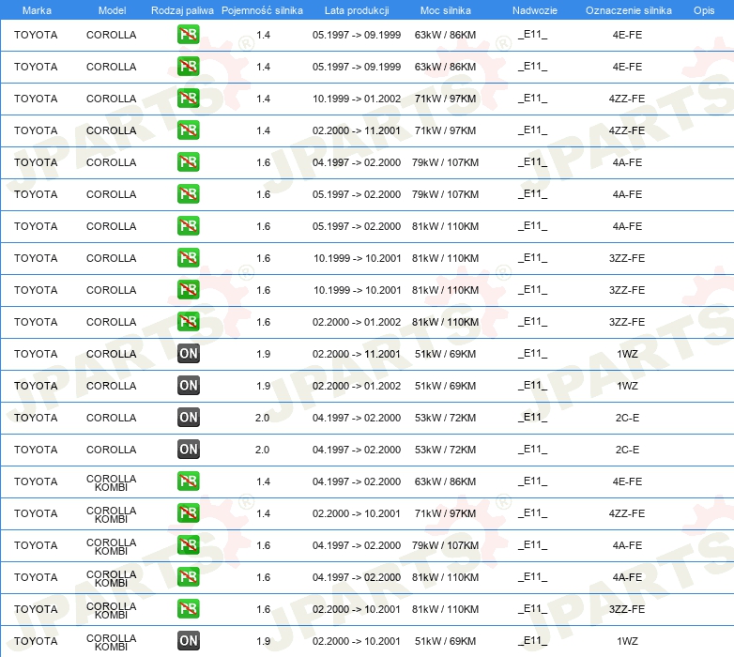Select 3ZZ-FE in the Corolla Kombi row
Viewport: 734px width, 657px height.
coord(627,609)
